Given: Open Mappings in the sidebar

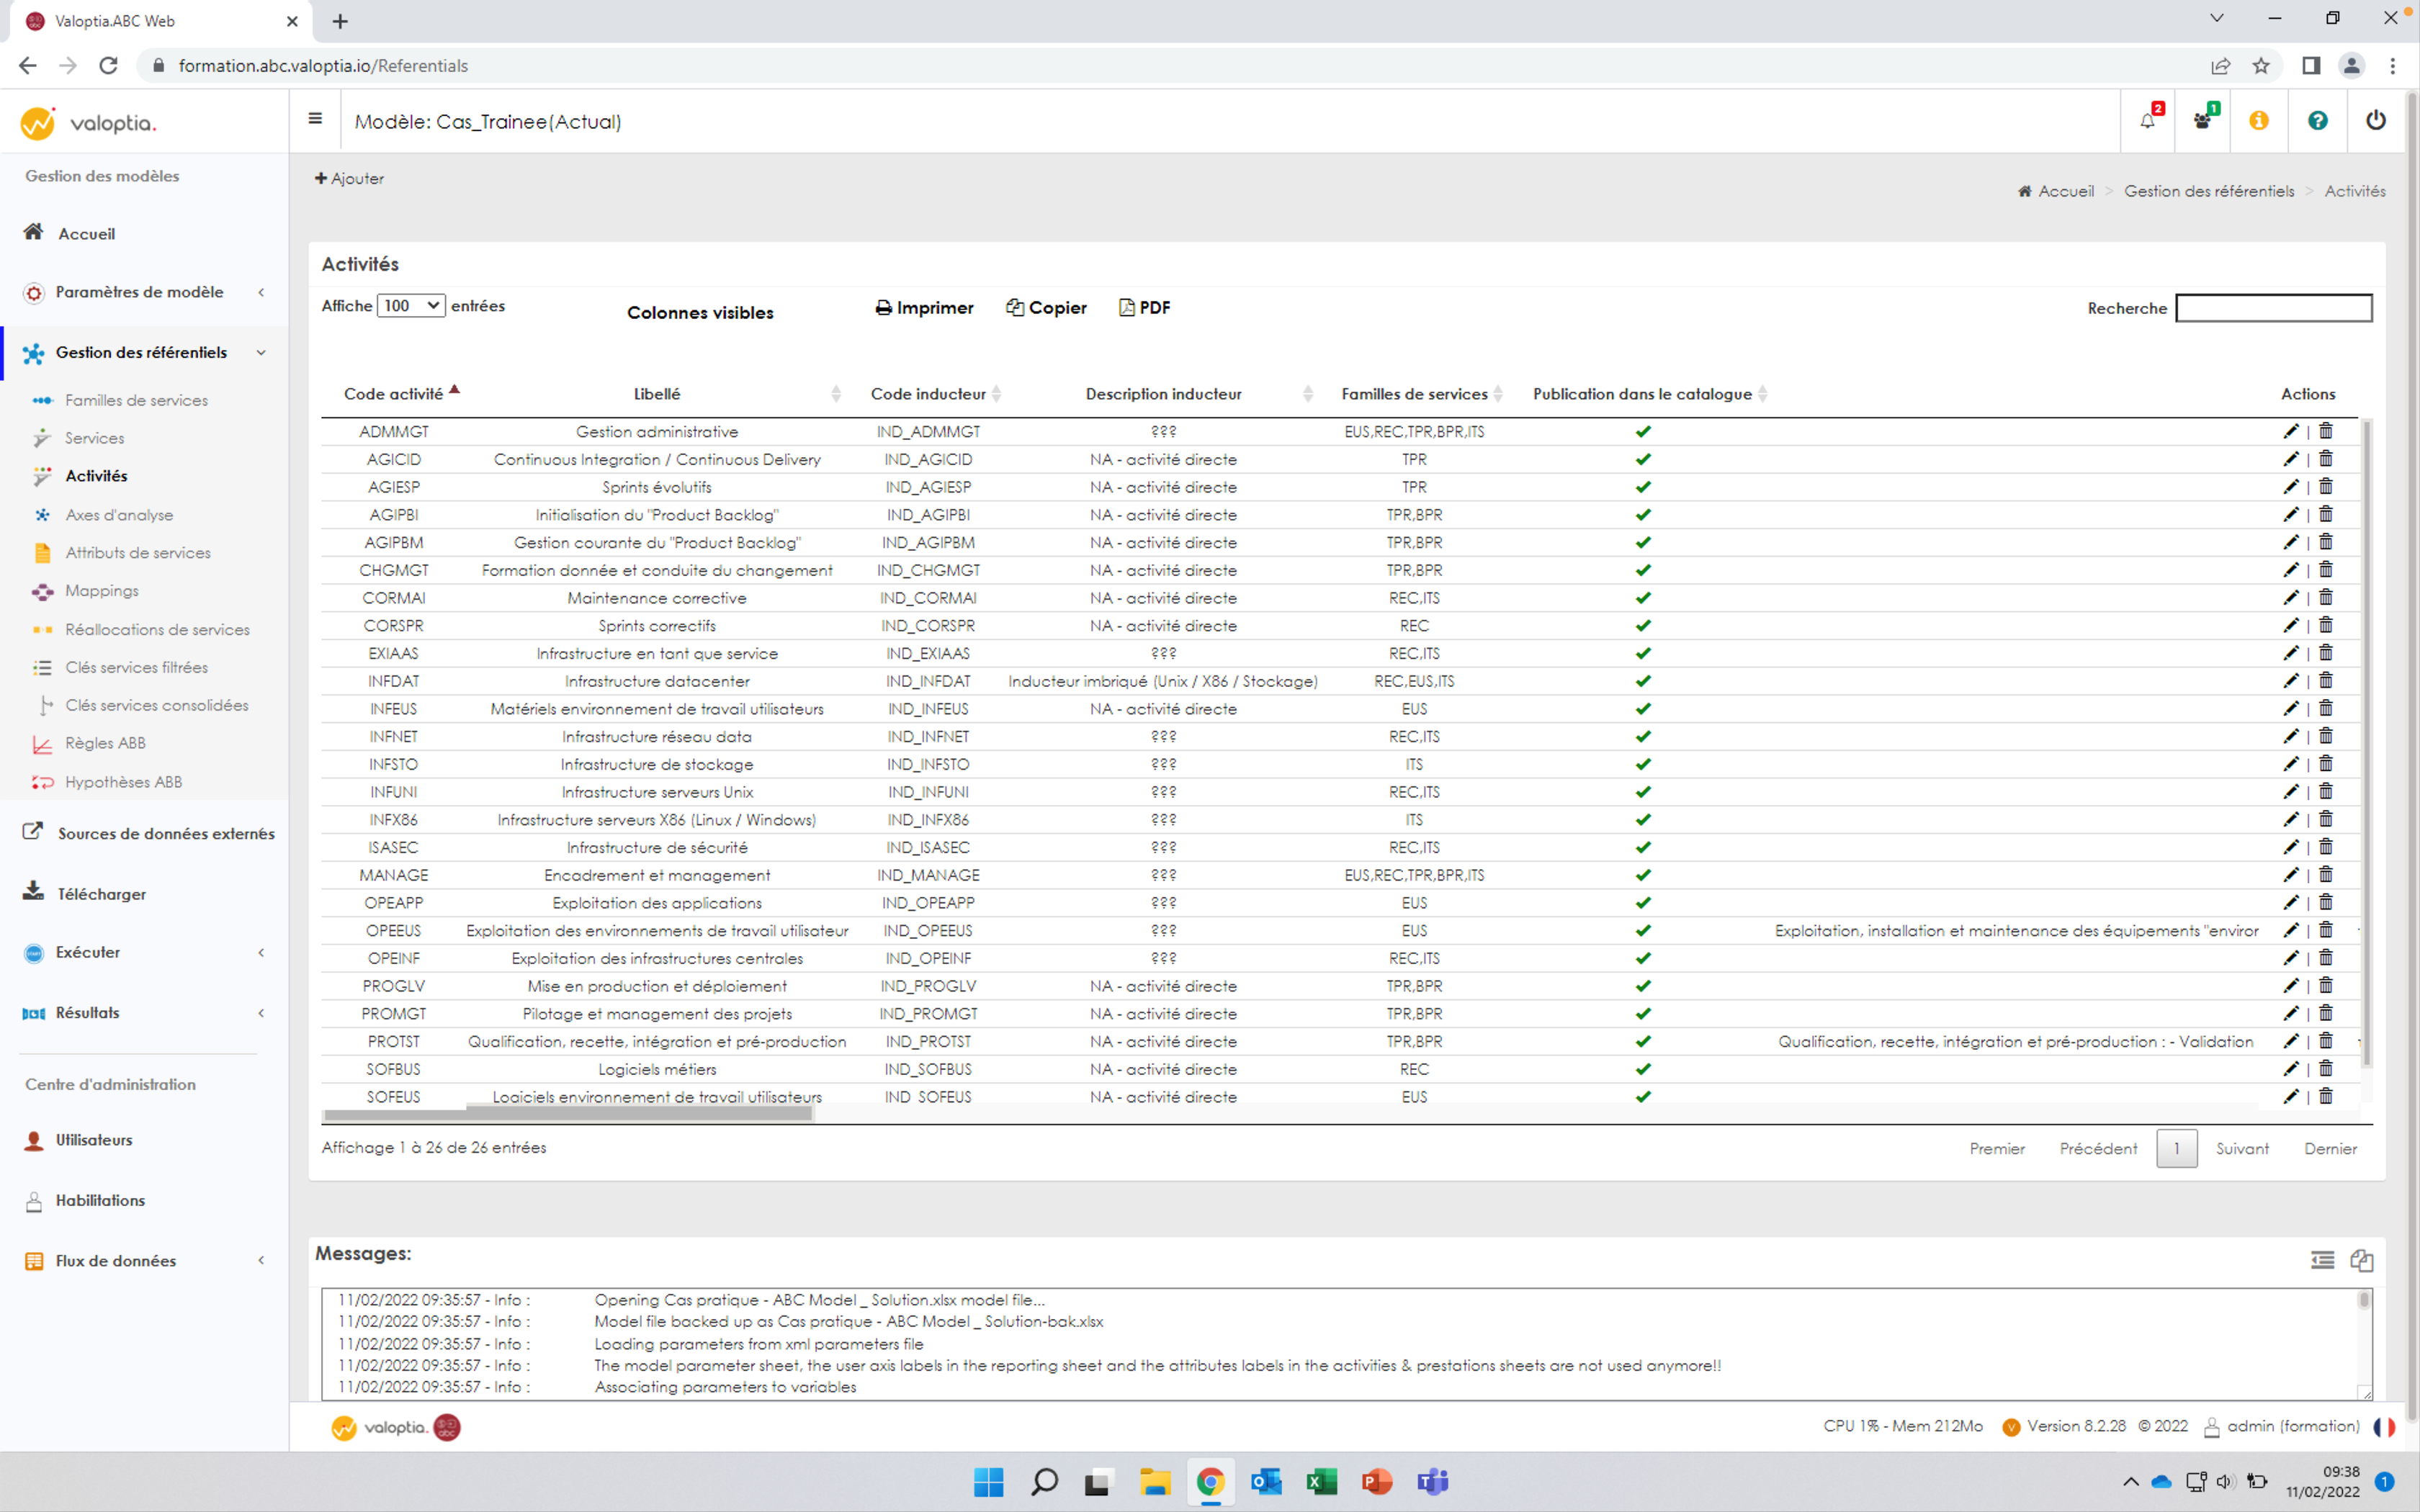Looking at the screenshot, I should point(102,590).
